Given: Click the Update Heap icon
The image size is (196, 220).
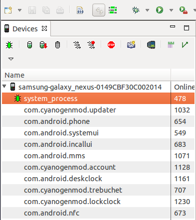Looking at the screenshot, I should tap(29, 45).
